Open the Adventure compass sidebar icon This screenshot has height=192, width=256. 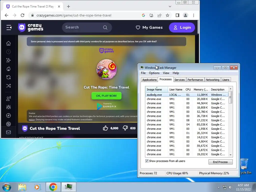[8, 115]
